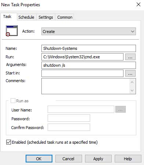Browse for the Run program path
Viewport: 144px width, 165px height.
[130, 57]
